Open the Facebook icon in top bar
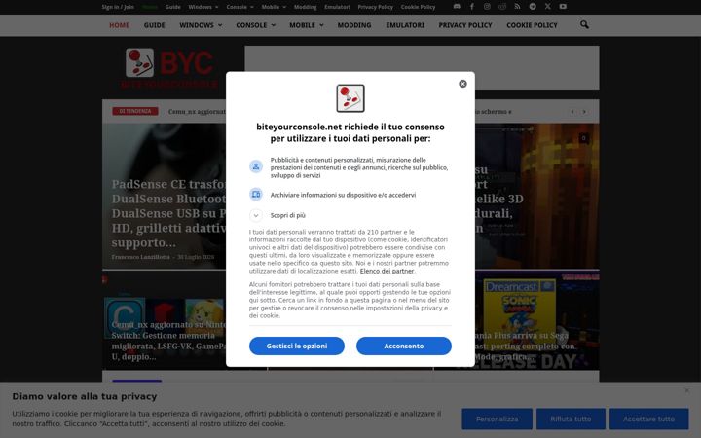701x438 pixels. click(x=471, y=7)
